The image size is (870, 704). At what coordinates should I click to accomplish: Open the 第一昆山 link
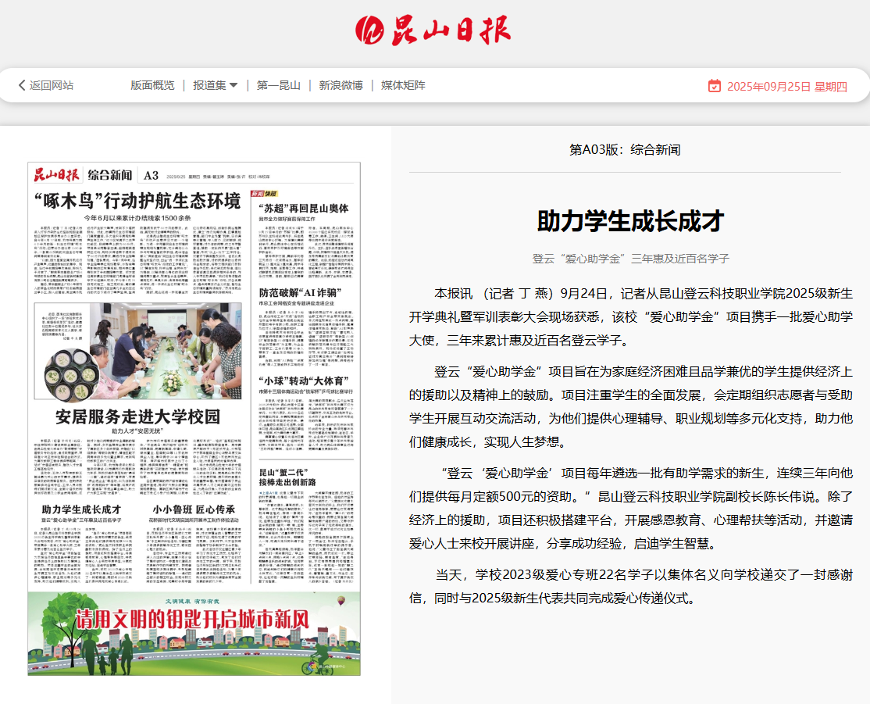coord(278,86)
